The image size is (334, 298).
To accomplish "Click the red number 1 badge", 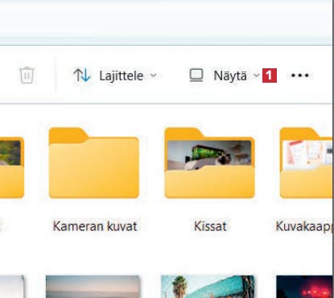I will coord(270,76).
